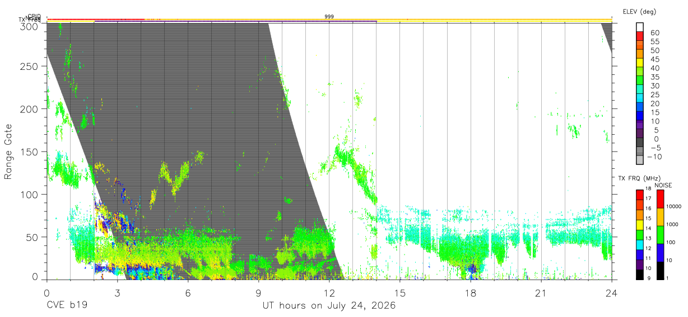Click the '9' TX frequency scale label

[648, 278]
